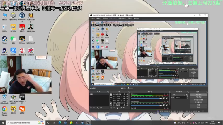This screenshot has height=125, width=223.
Task: Open Overwatch desktop shortcut
Action: 13,16
